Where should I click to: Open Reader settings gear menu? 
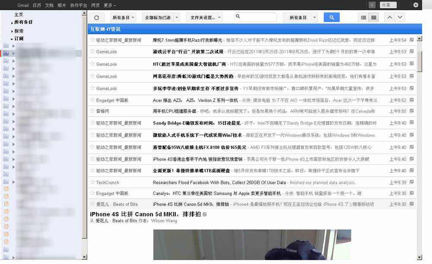click(416, 5)
